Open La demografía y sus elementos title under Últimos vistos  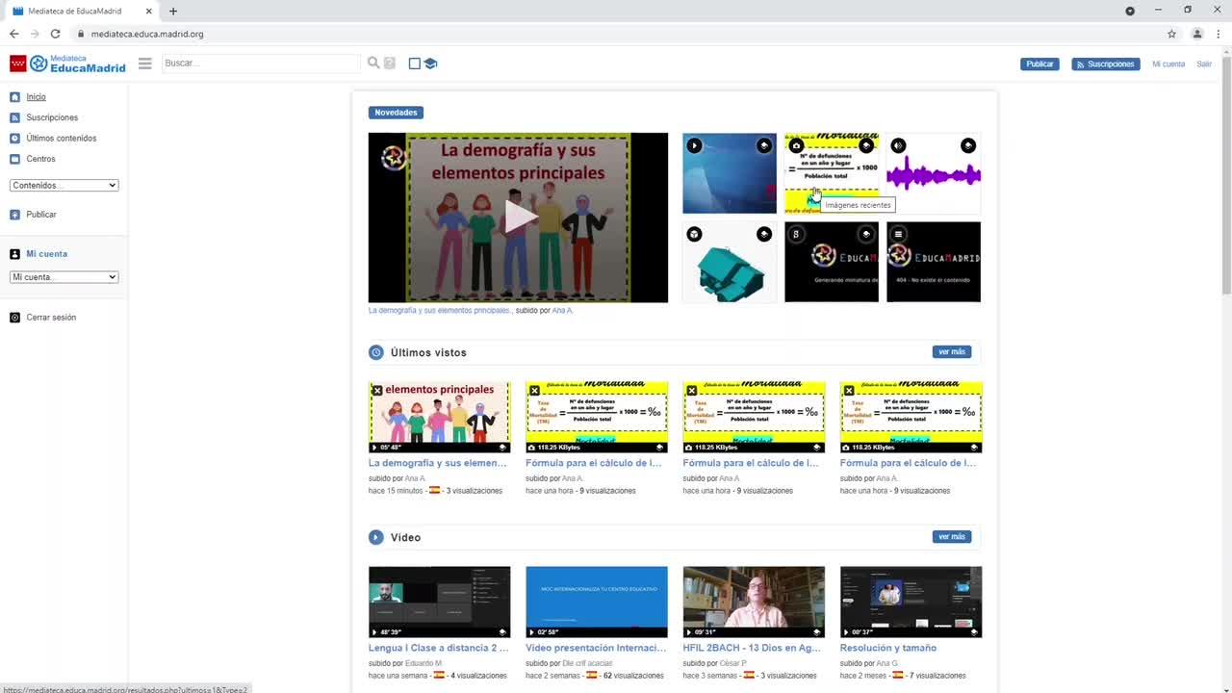[438, 463]
